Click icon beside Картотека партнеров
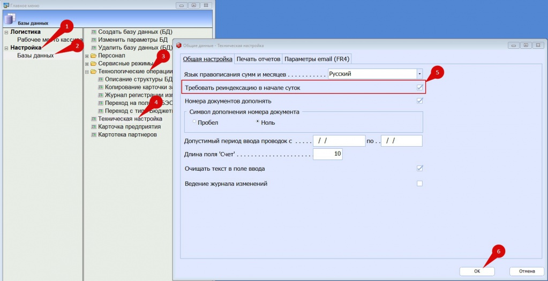Image resolution: width=548 pixels, height=281 pixels. (94, 134)
